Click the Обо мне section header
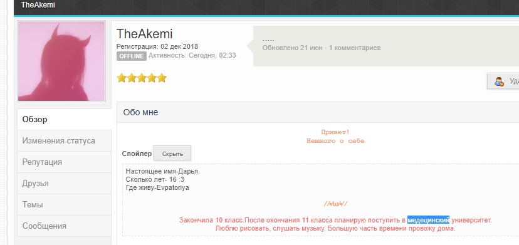 140,112
